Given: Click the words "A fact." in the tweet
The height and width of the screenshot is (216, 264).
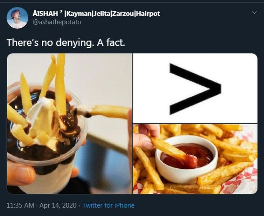Looking at the screenshot, I should click(111, 43).
